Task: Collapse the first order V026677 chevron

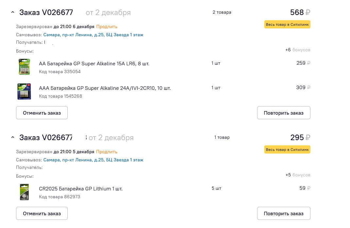Action: [x=13, y=12]
